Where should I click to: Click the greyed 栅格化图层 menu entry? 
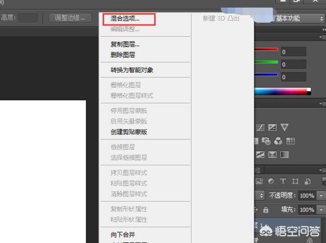(126, 85)
